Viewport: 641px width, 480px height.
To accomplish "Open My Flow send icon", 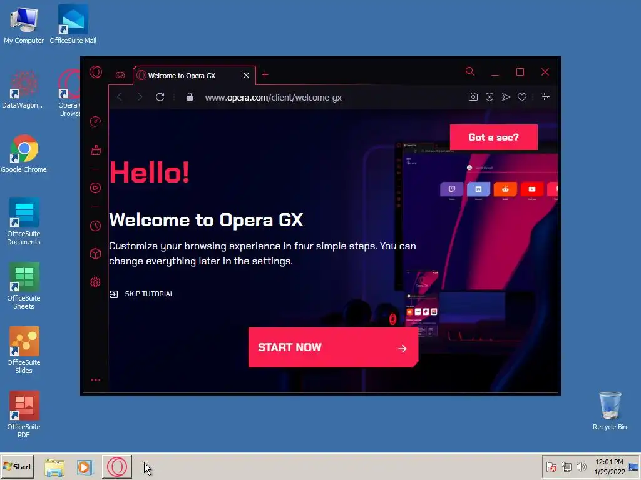I will click(506, 97).
